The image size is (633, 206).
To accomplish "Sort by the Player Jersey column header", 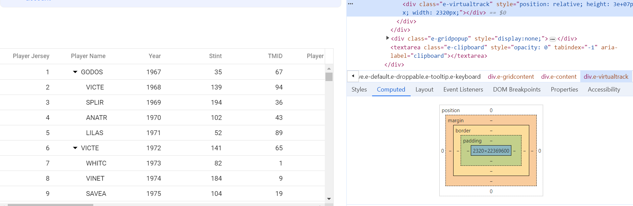I will [31, 56].
